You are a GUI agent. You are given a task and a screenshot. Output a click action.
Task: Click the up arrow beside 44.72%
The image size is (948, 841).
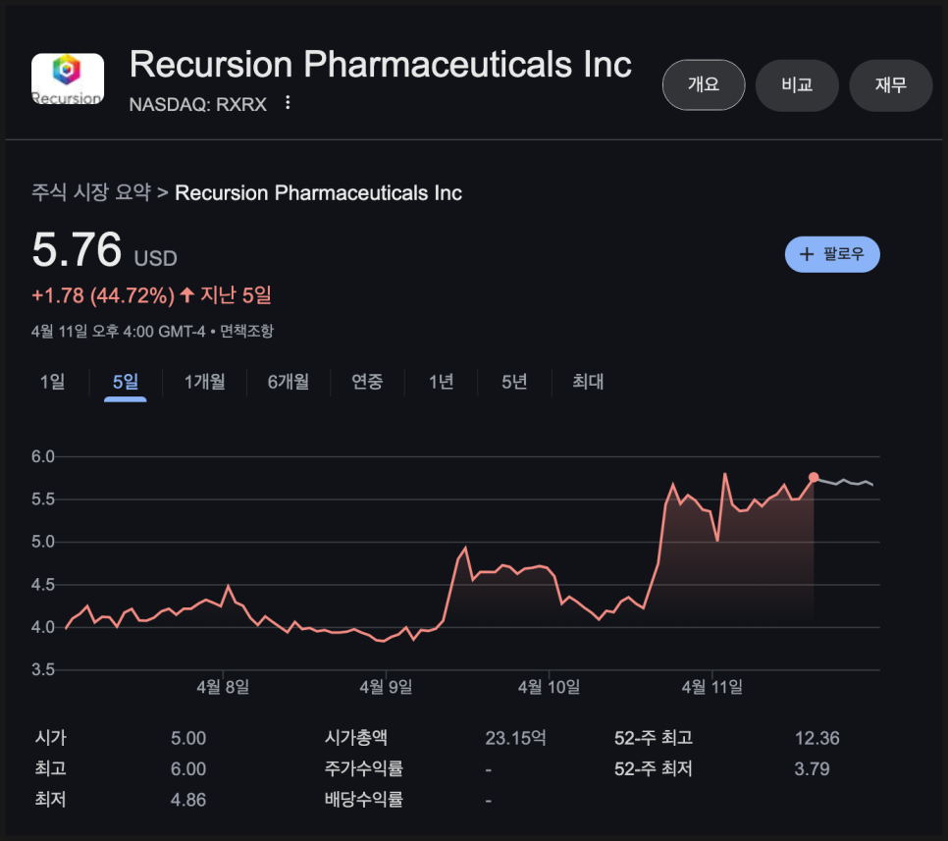186,295
